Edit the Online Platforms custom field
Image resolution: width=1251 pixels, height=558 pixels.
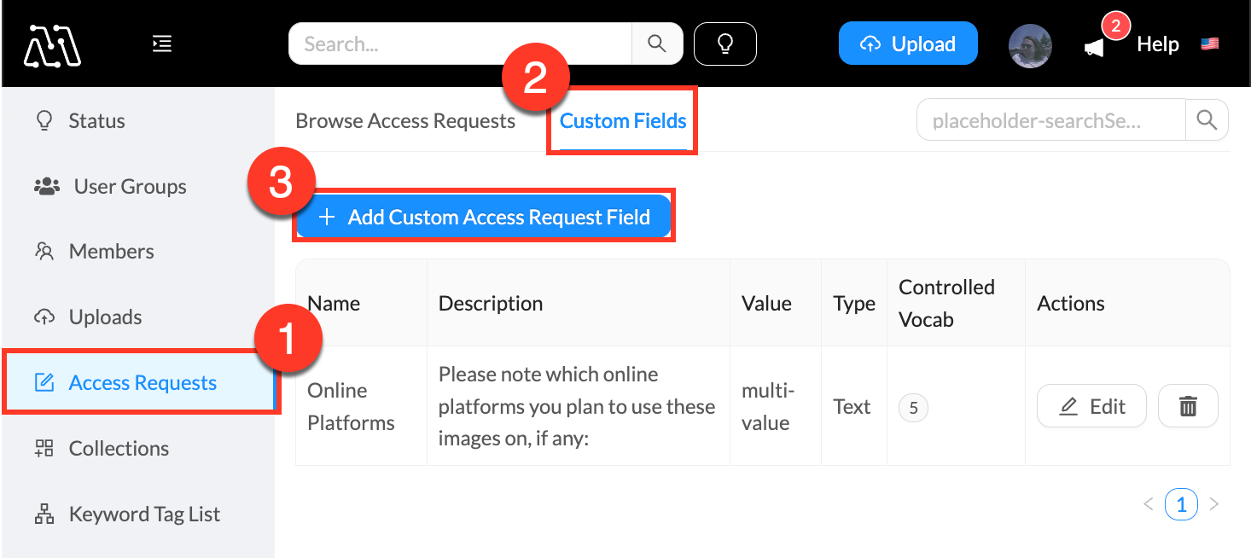point(1091,406)
